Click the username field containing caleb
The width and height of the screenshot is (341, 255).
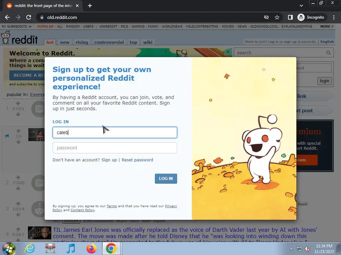click(115, 132)
